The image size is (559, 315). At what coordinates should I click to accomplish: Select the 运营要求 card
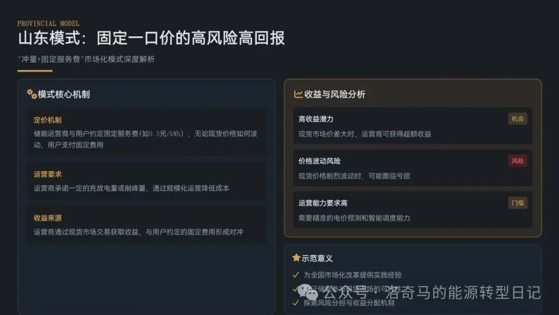coord(147,181)
